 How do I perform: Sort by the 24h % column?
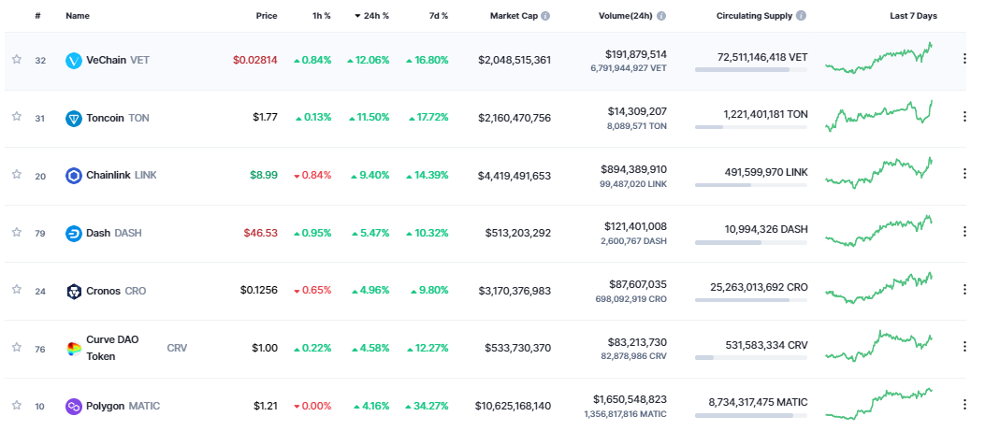[x=371, y=16]
